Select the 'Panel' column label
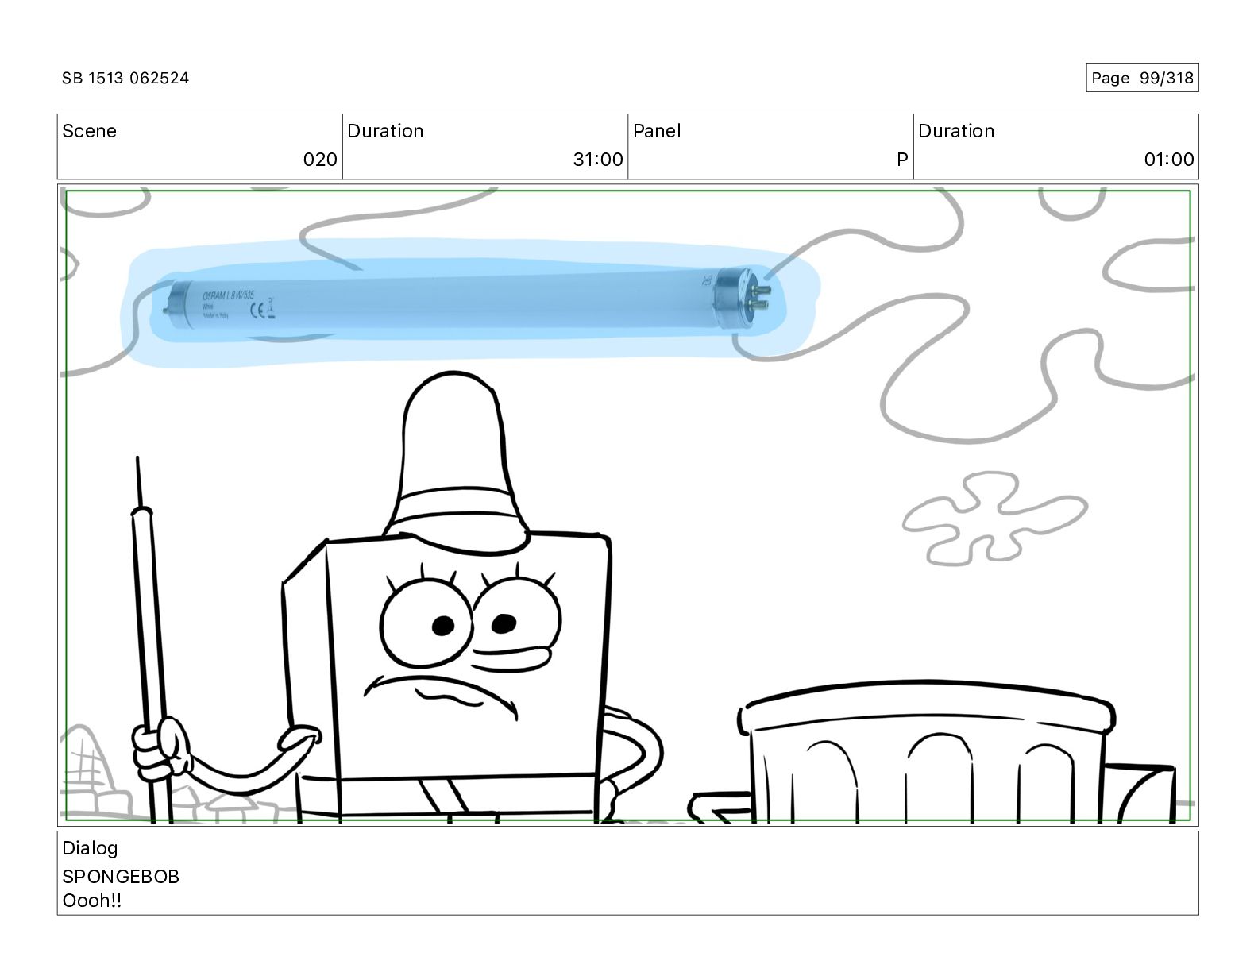The height and width of the screenshot is (972, 1258). click(x=657, y=131)
